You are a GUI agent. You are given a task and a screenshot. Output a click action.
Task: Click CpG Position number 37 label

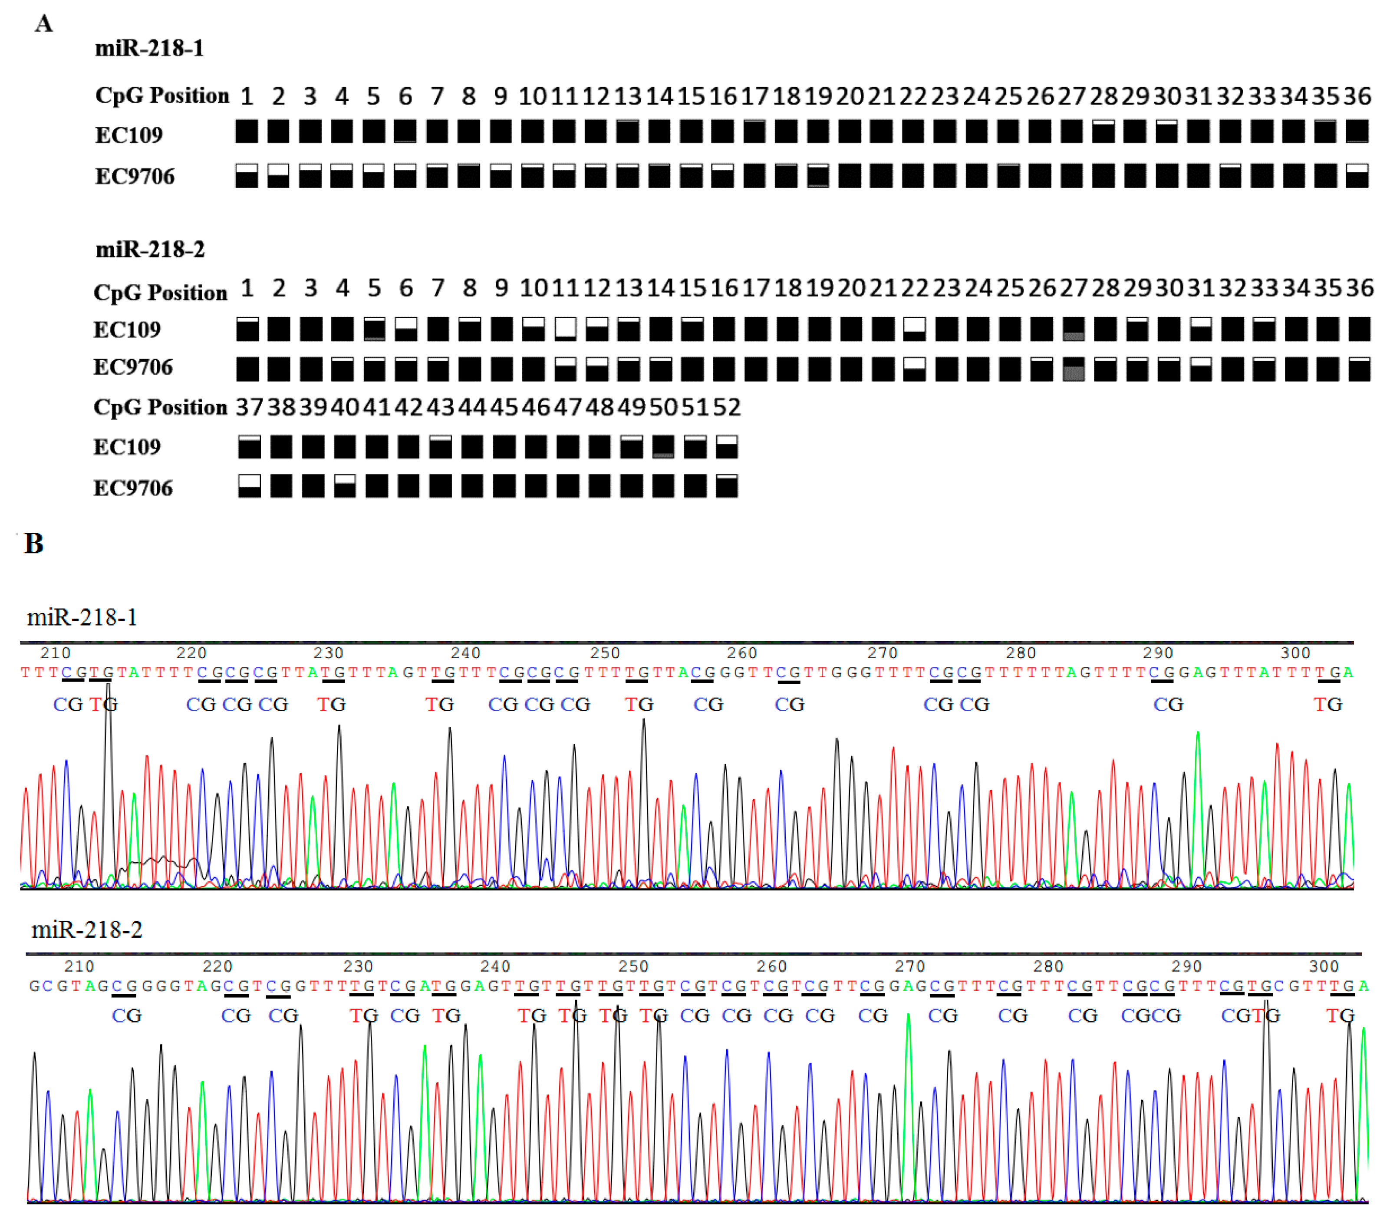pos(249,407)
